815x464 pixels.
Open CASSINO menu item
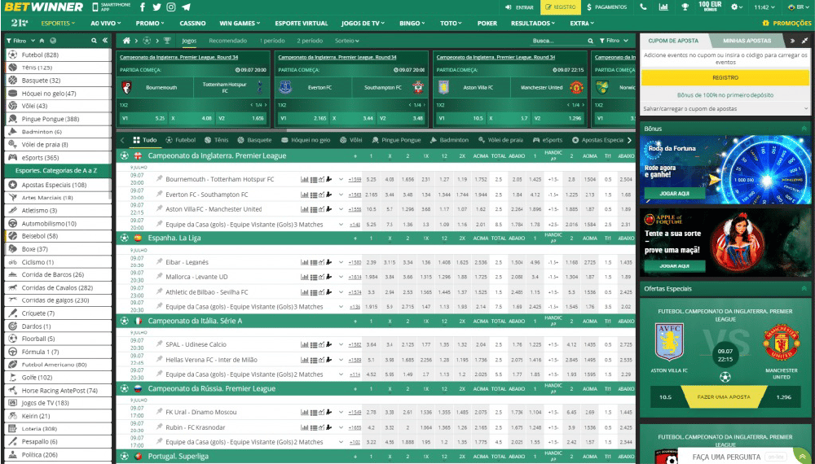[192, 24]
